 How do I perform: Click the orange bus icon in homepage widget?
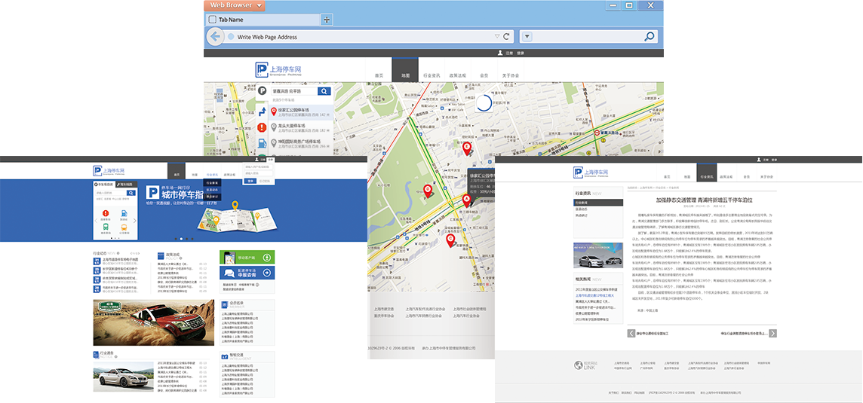(124, 227)
